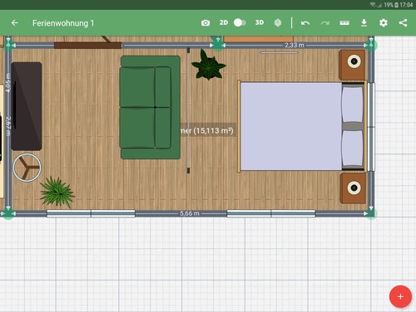The width and height of the screenshot is (416, 312).
Task: Click the 2,33 m wall dimension
Action: (x=295, y=45)
